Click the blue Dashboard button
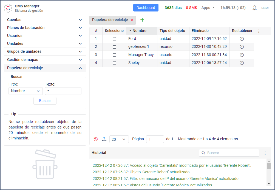The height and width of the screenshot is (190, 275). pos(146,8)
